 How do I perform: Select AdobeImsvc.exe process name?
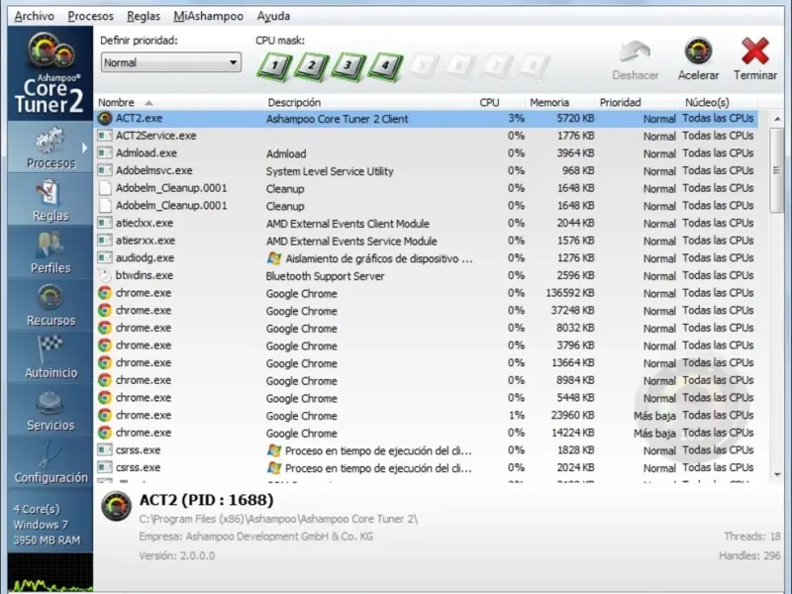pos(154,170)
